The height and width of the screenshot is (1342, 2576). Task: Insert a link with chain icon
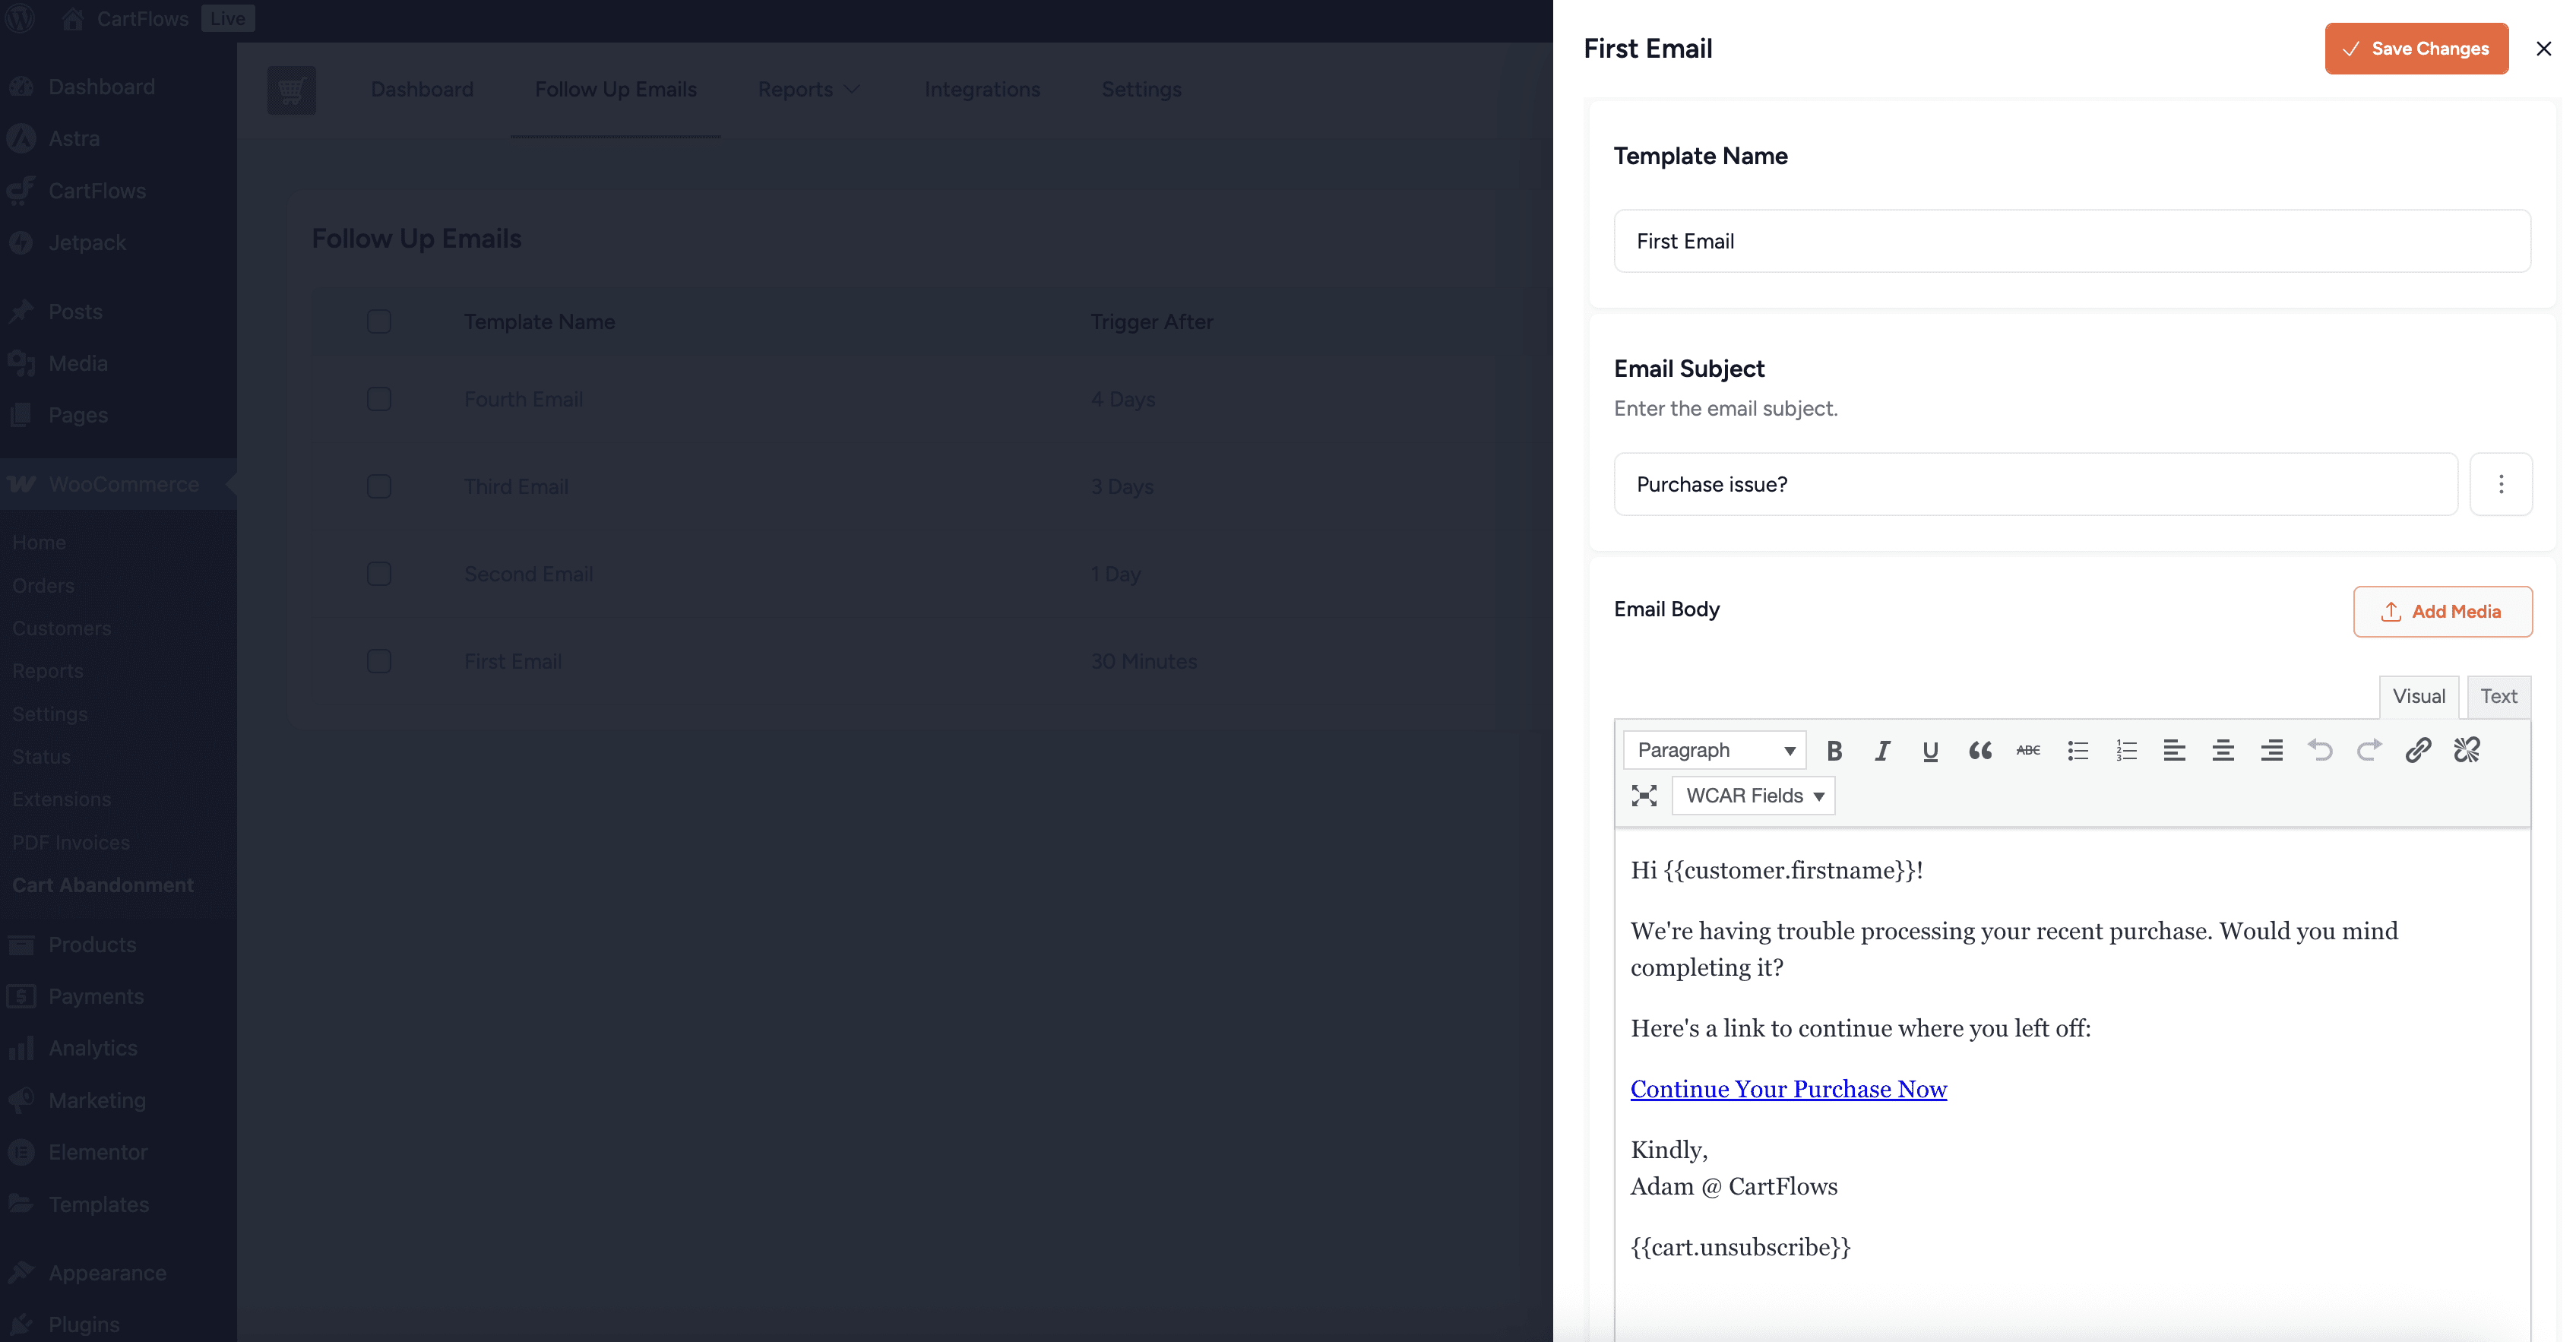tap(2418, 750)
